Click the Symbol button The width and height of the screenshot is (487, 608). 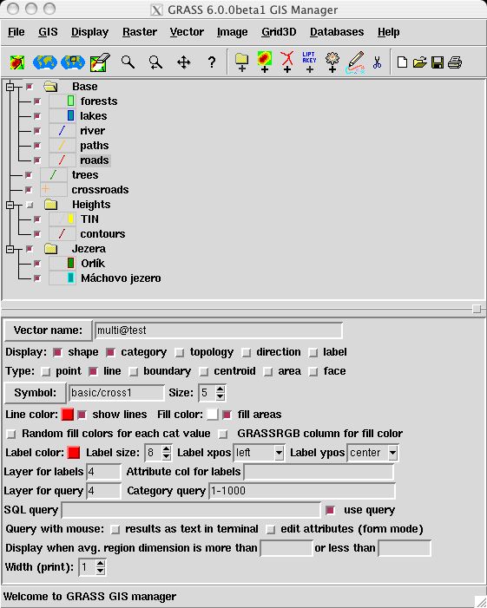[x=36, y=393]
